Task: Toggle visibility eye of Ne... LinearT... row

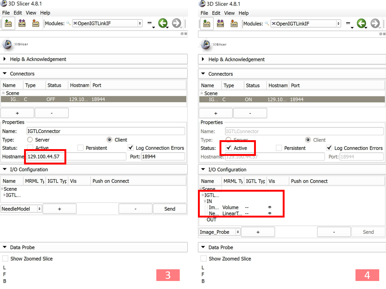Action: [270, 213]
